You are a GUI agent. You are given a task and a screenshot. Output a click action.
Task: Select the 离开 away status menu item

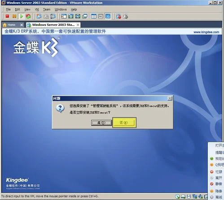216,178
